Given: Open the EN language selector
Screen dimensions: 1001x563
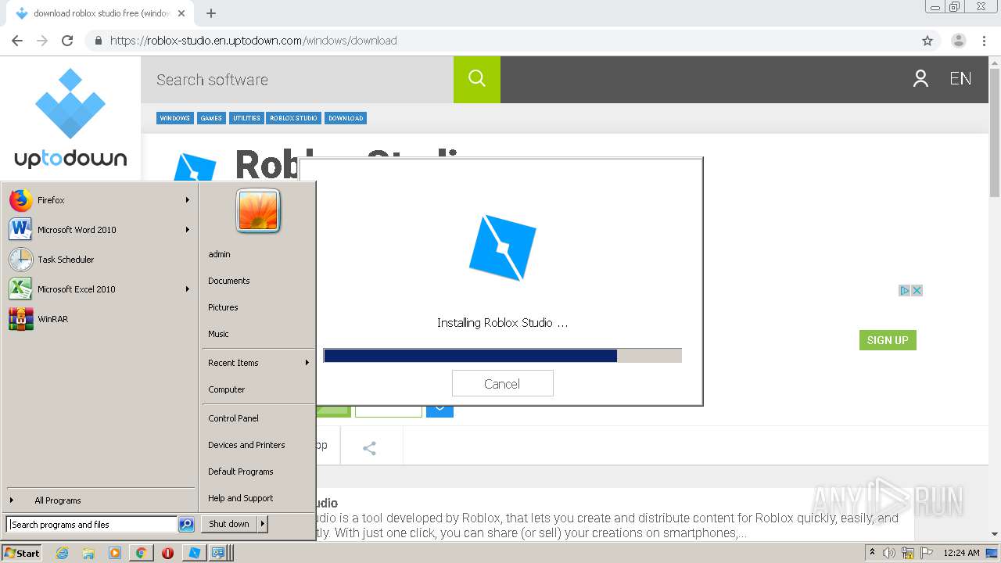Looking at the screenshot, I should point(960,79).
